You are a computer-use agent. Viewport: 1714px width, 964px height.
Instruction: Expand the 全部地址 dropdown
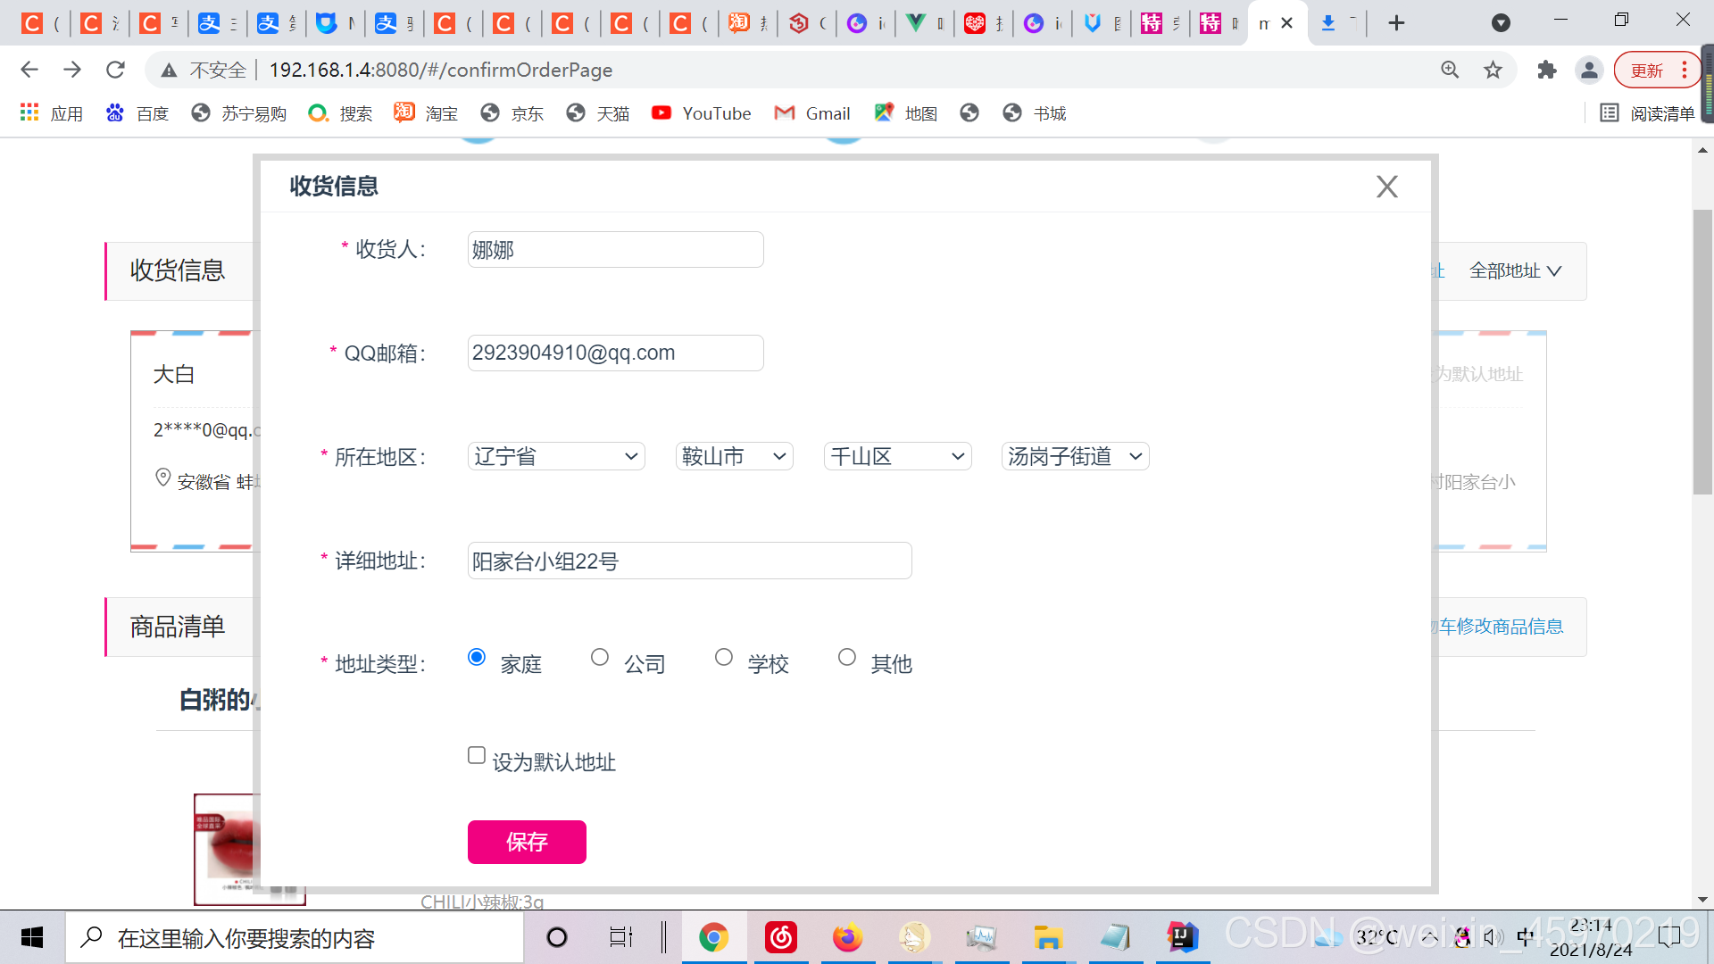[1515, 270]
